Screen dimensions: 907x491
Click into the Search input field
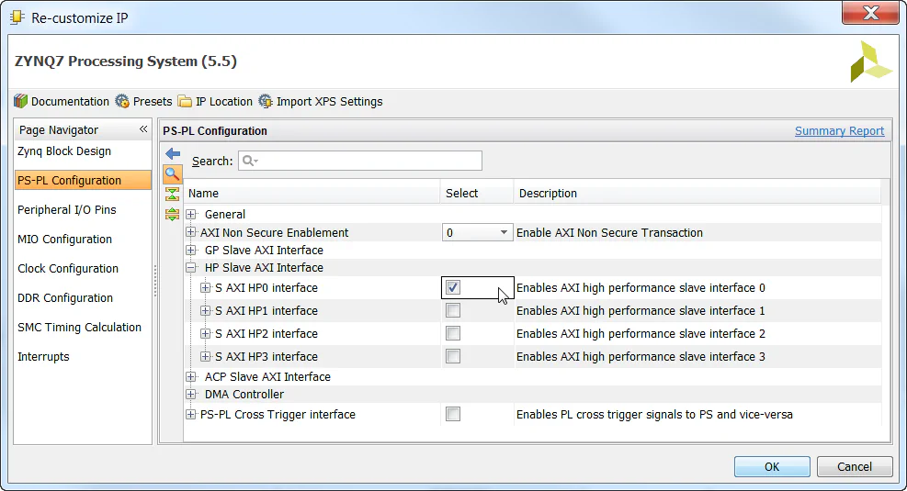(x=360, y=161)
